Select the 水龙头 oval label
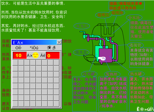The image size is (154, 112). pyautogui.click(x=82, y=26)
